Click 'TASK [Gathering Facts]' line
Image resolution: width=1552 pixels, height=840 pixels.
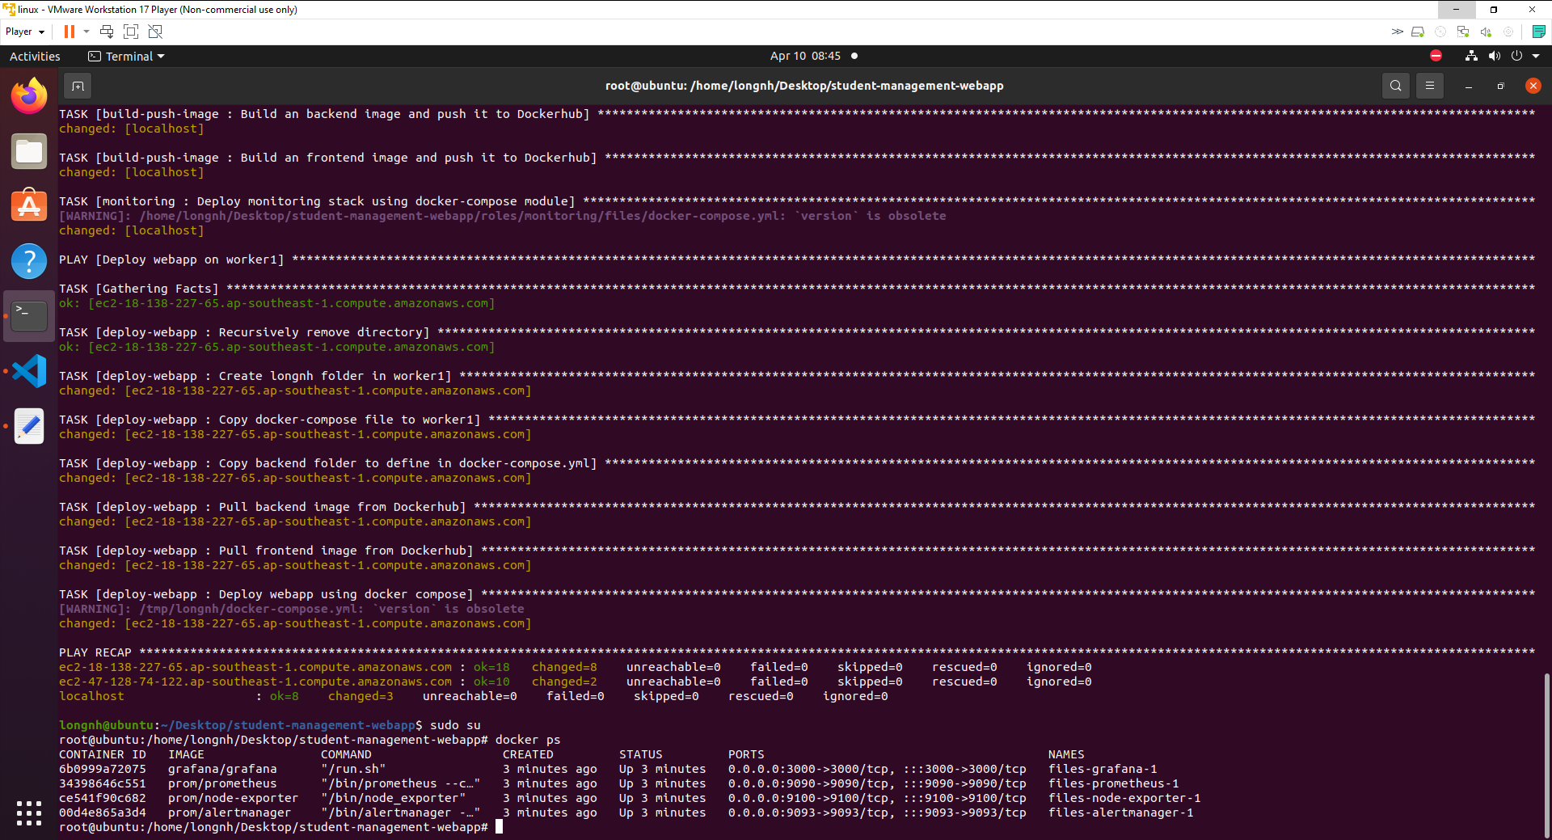tap(797, 289)
